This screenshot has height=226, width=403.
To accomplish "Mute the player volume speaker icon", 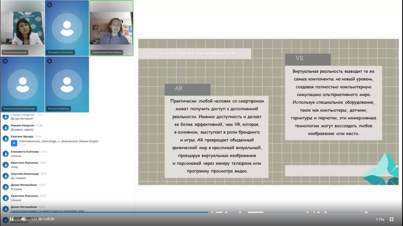I will click(23, 219).
